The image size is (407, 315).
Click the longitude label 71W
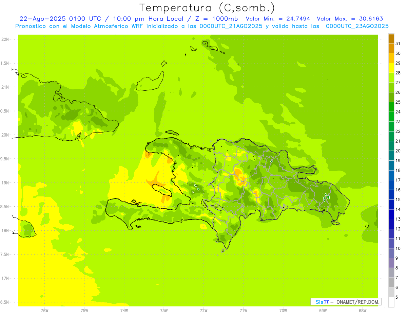(244, 310)
